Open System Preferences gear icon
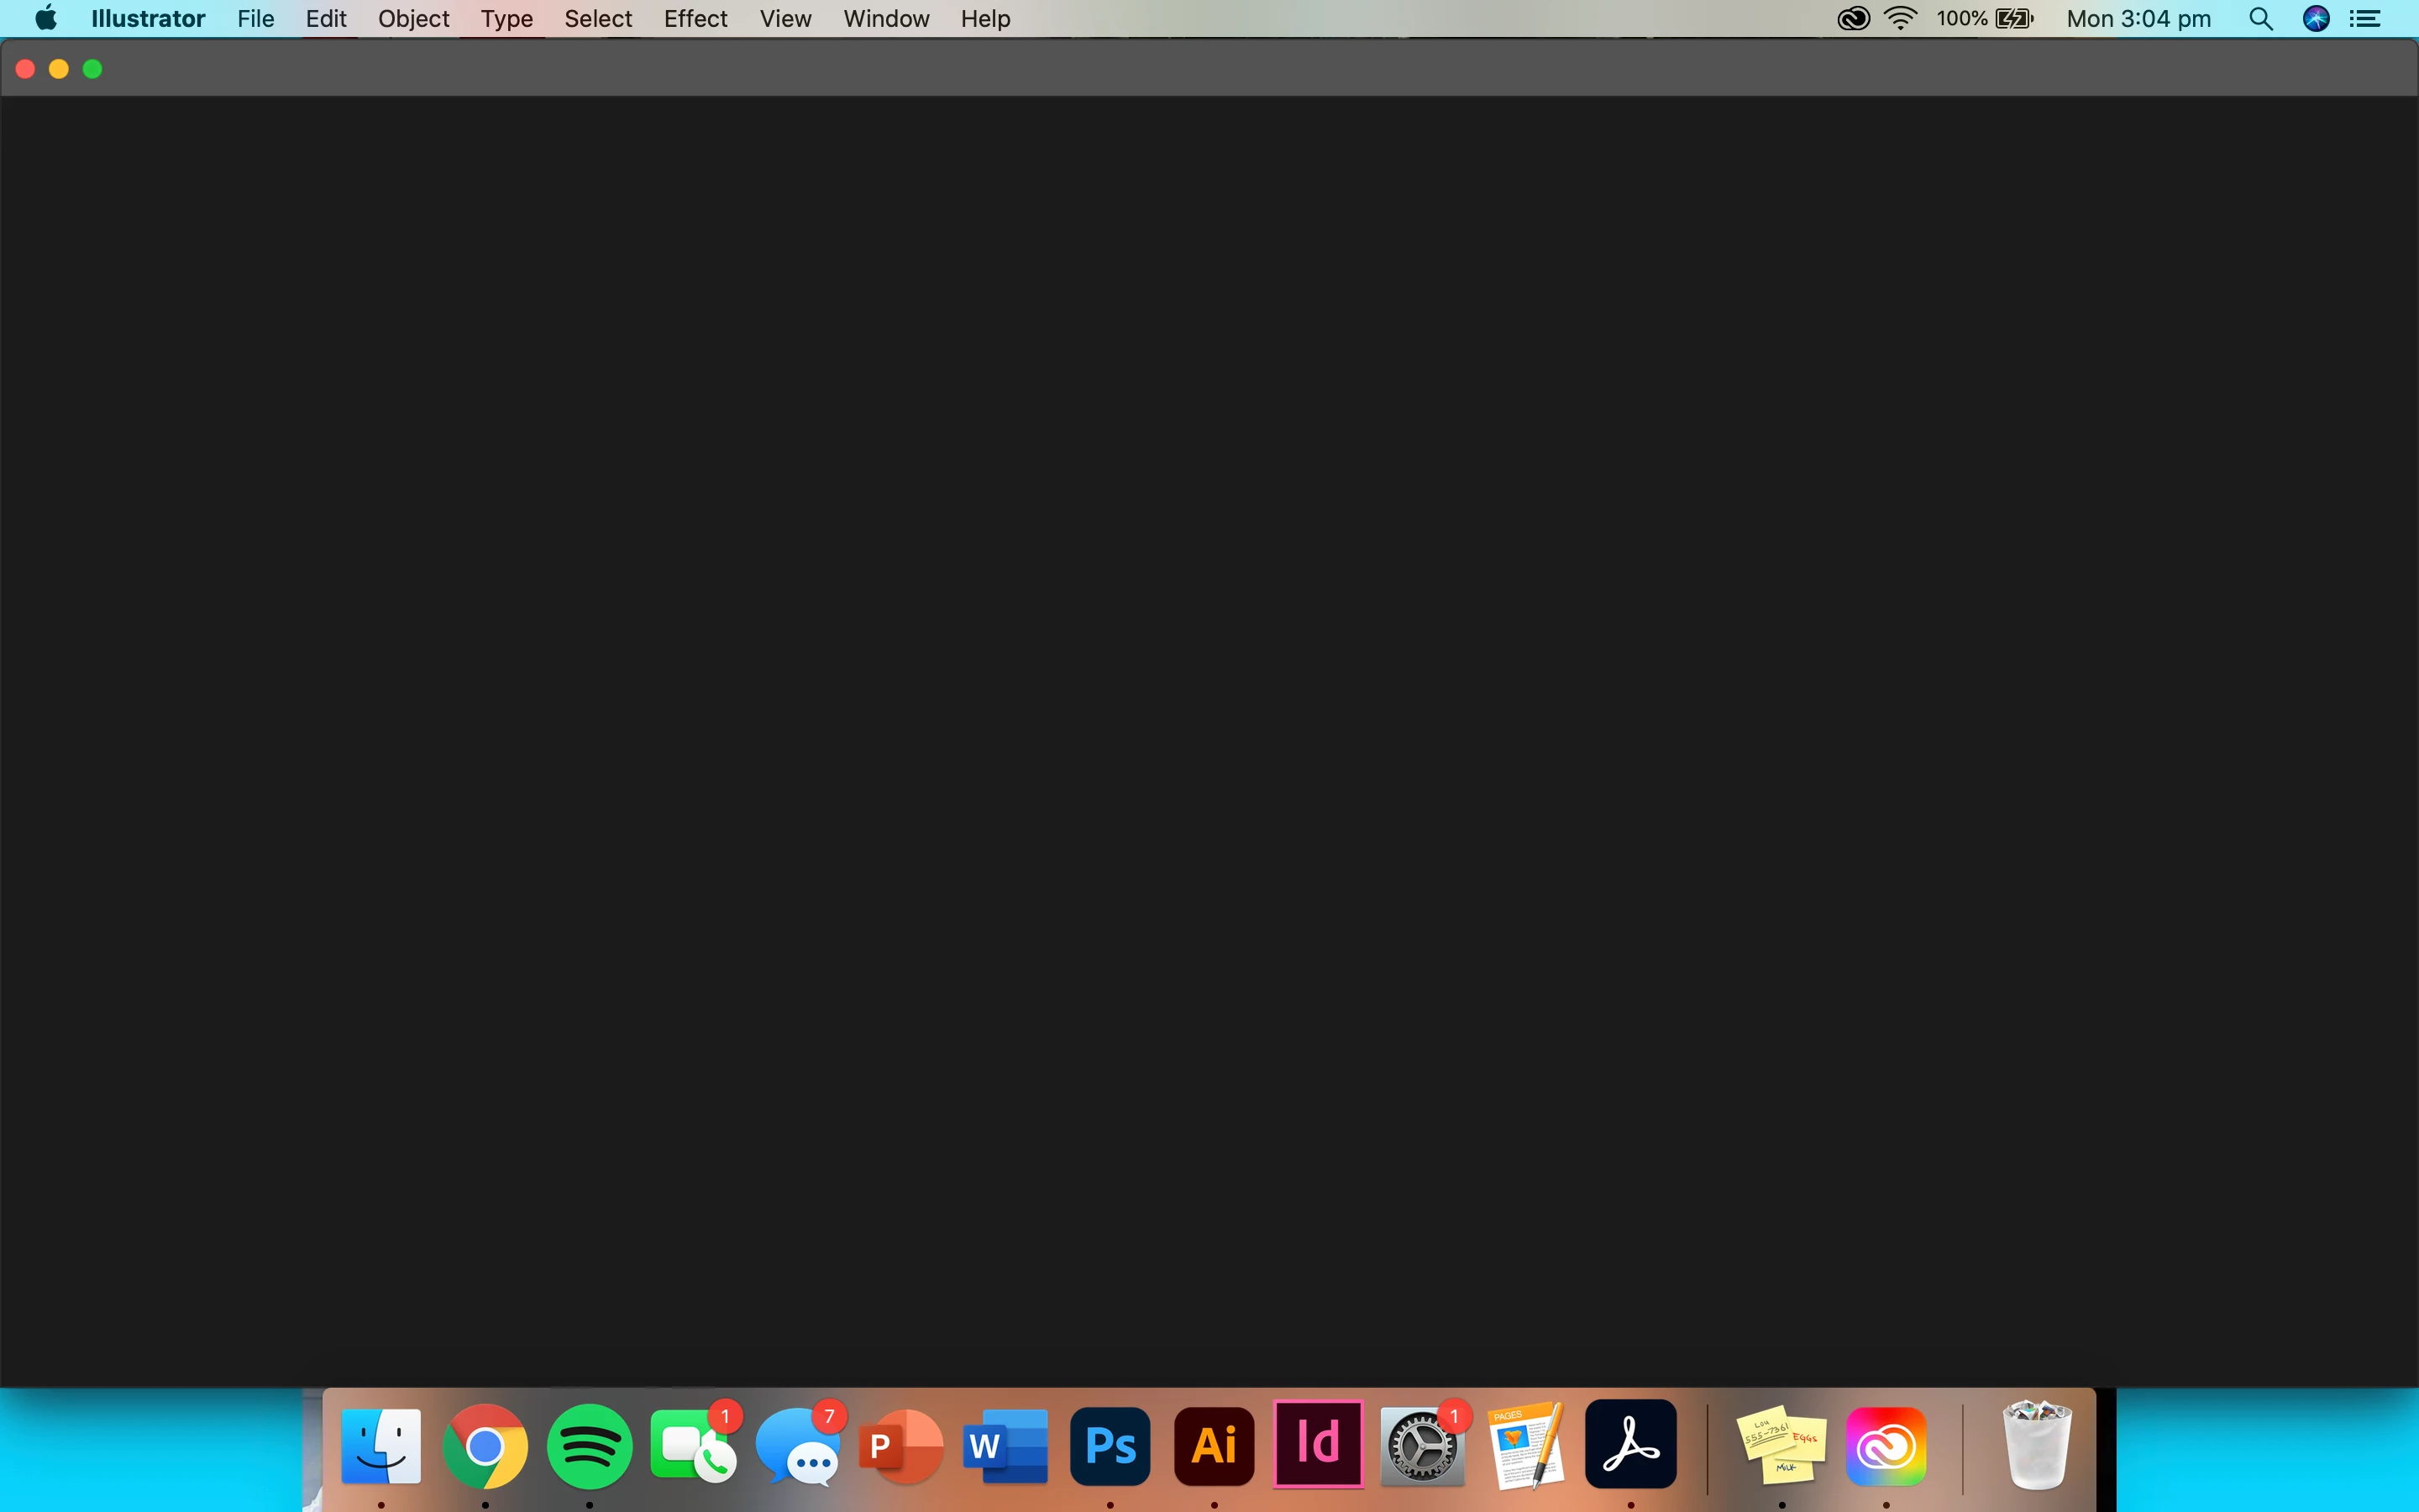The width and height of the screenshot is (2419, 1512). coord(1421,1445)
